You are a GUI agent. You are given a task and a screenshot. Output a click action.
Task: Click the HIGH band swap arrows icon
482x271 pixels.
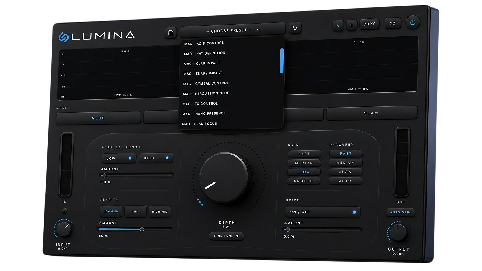pos(360,89)
